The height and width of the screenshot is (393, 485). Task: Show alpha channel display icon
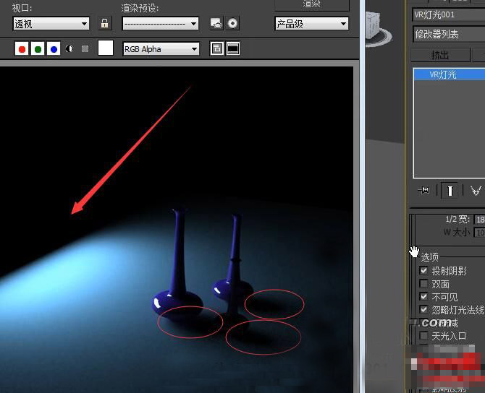pos(69,49)
